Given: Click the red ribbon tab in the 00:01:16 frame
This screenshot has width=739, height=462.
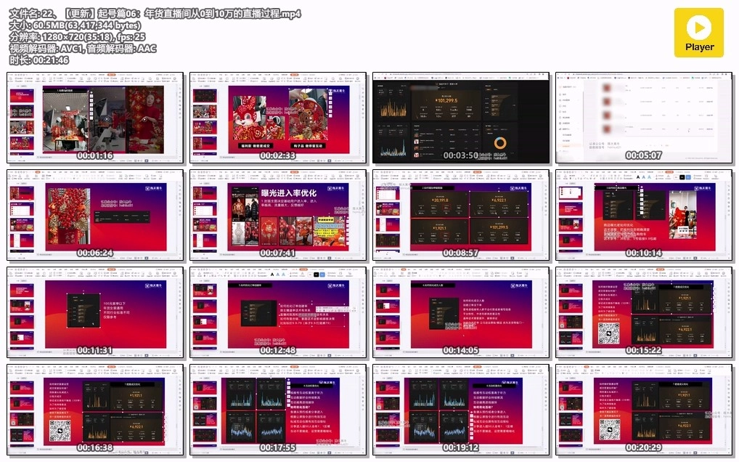Looking at the screenshot, I should pos(112,75).
